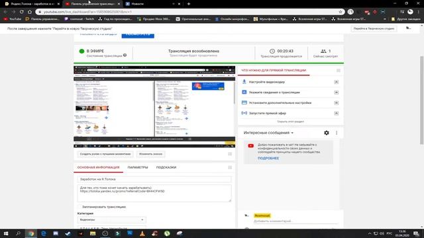
Task: Toggle the 'Запланировать трансляцию' checkbox
Action: click(79, 207)
